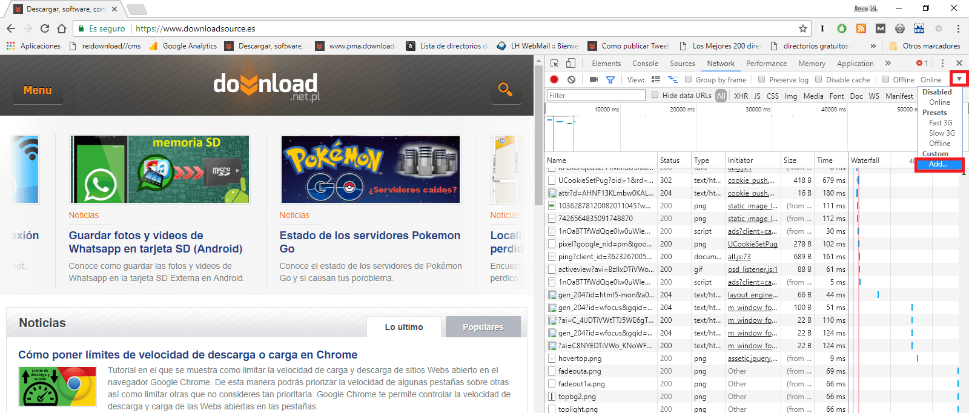
Task: Show the network overview icon
Action: coord(672,79)
